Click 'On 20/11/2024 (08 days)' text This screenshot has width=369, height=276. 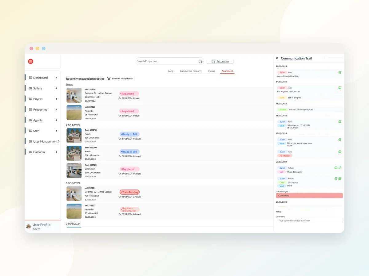point(129,214)
